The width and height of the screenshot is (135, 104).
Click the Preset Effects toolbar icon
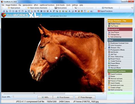pos(63,11)
